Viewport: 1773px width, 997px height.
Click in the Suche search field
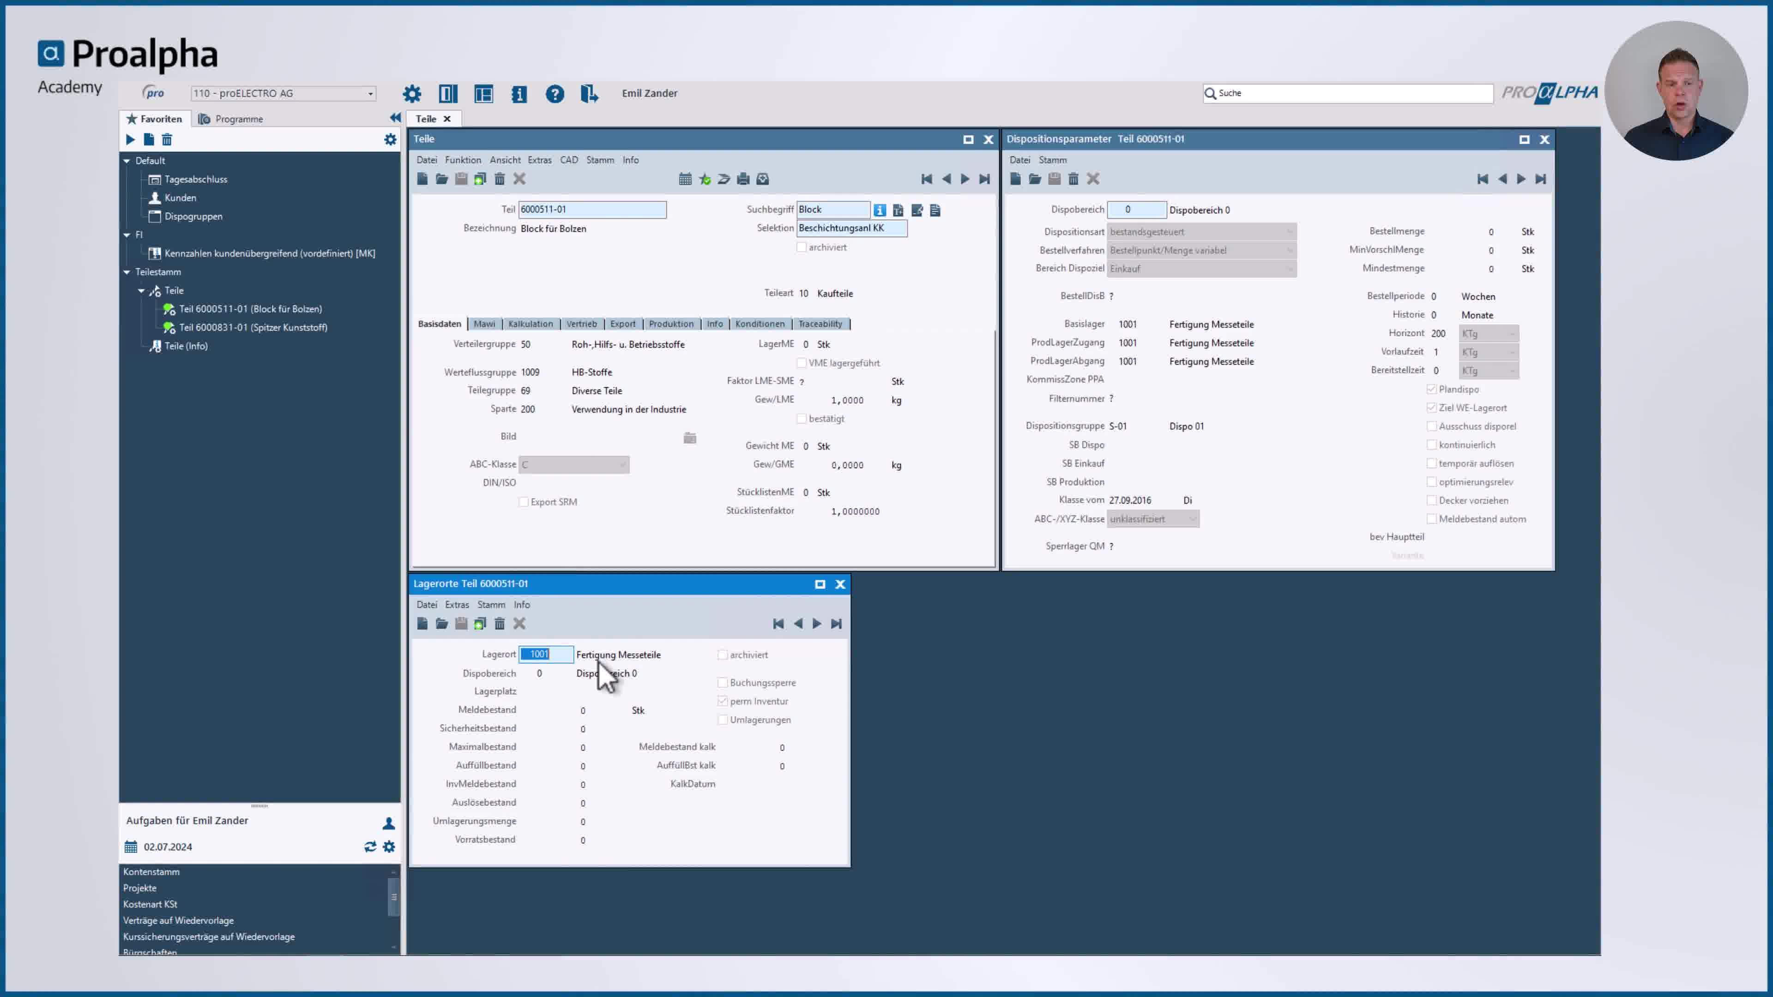pyautogui.click(x=1348, y=93)
